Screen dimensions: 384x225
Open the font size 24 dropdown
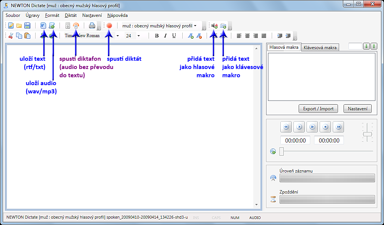click(x=138, y=36)
